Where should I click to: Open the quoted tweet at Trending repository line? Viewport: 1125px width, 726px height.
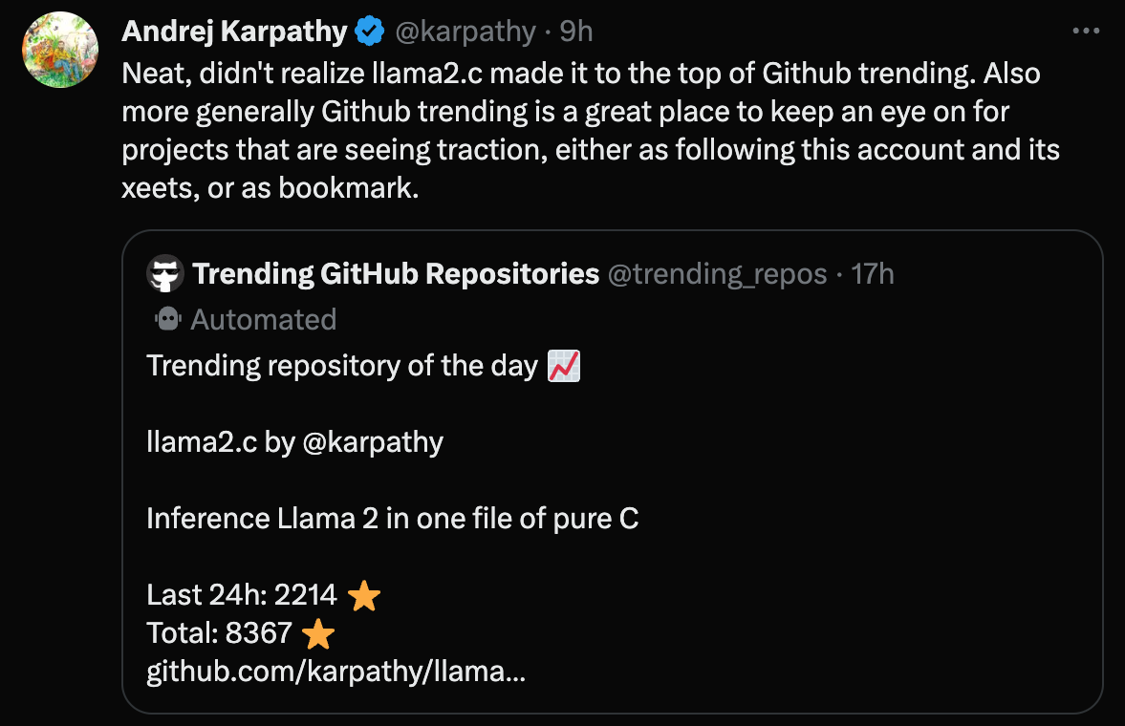342,366
